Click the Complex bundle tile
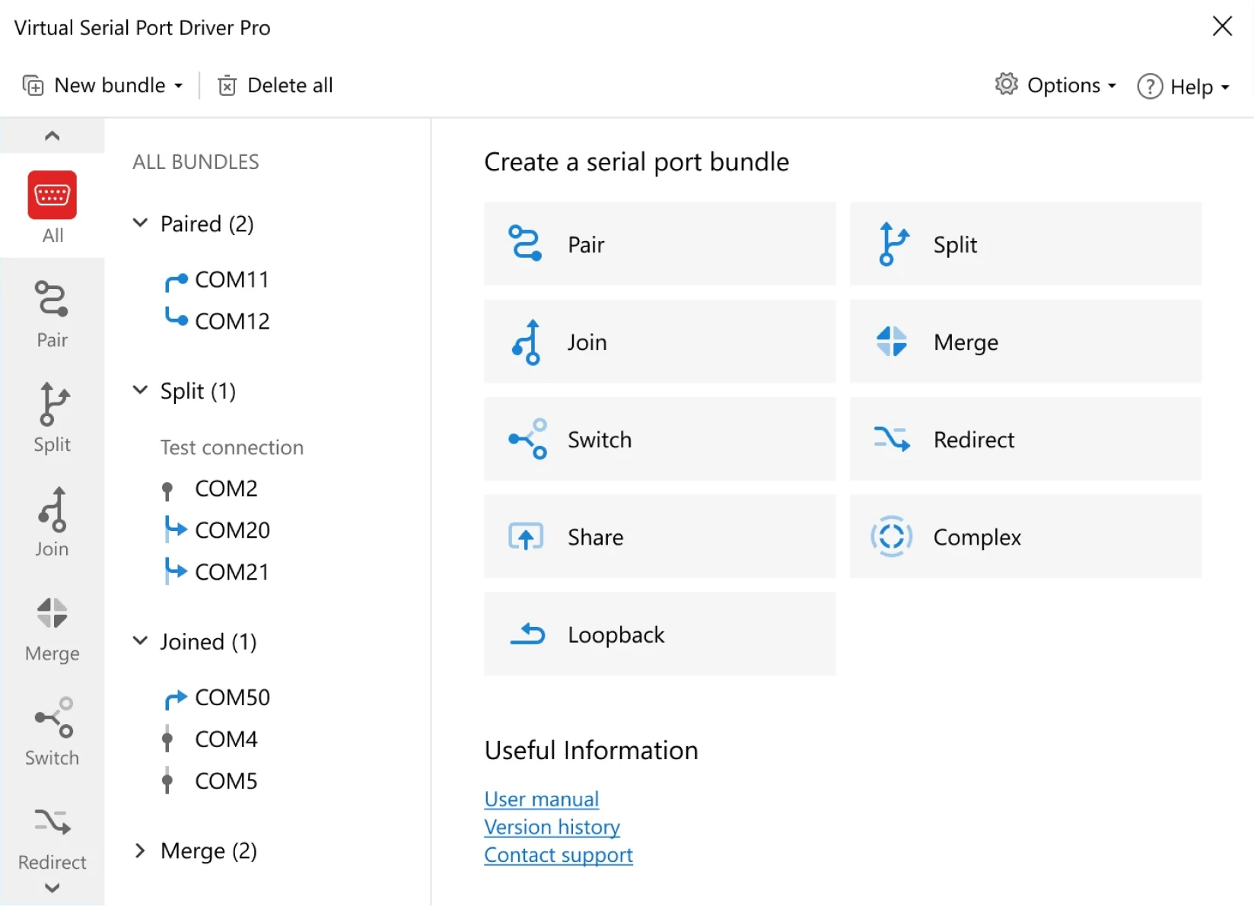The width and height of the screenshot is (1254, 906). (1025, 536)
